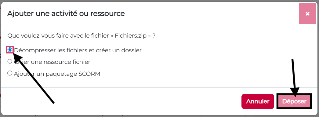
Task: Select the Décompresser les fichiers radio button
Action: [10, 50]
